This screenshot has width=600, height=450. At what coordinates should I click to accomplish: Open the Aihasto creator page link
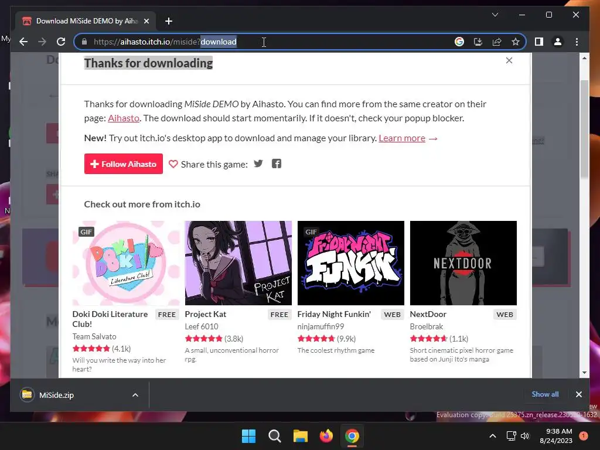[123, 118]
